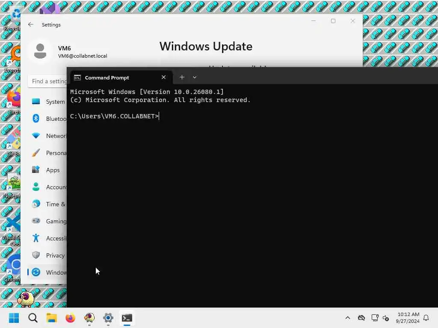Open Settings gear in taskbar

[x=108, y=318]
